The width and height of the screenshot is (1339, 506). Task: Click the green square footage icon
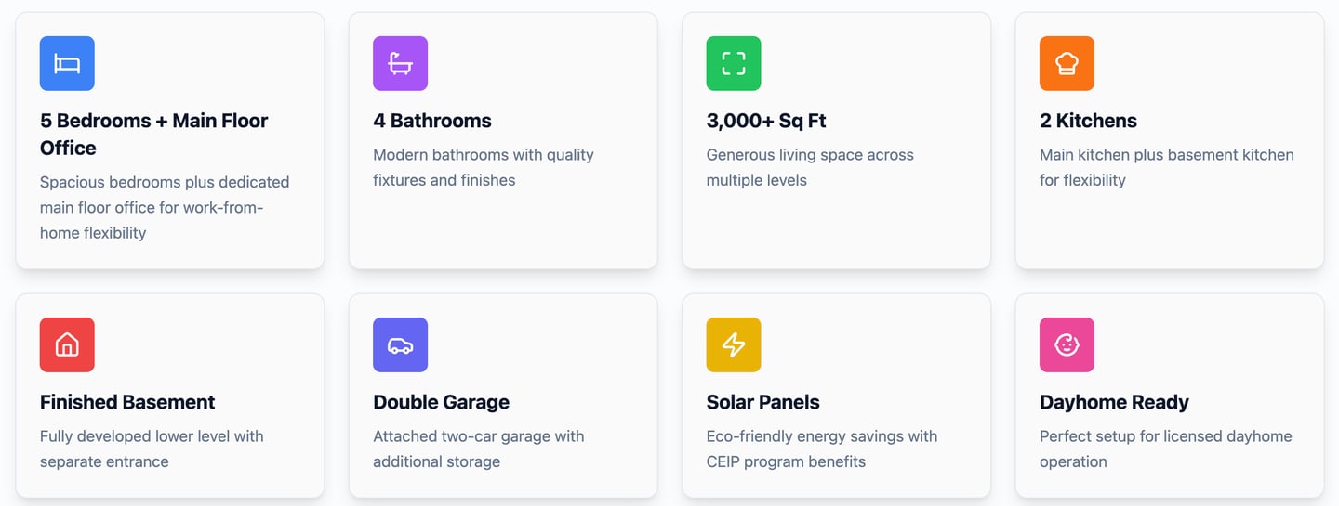(x=734, y=63)
